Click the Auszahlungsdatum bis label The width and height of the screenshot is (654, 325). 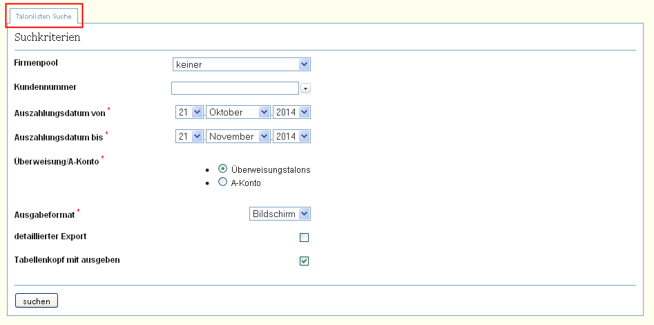[59, 138]
